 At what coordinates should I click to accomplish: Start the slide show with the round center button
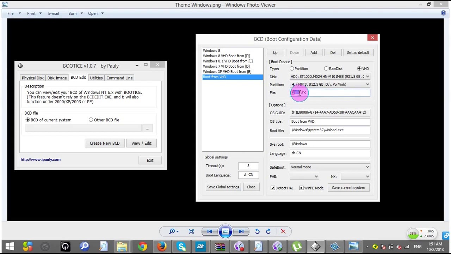coord(225,231)
